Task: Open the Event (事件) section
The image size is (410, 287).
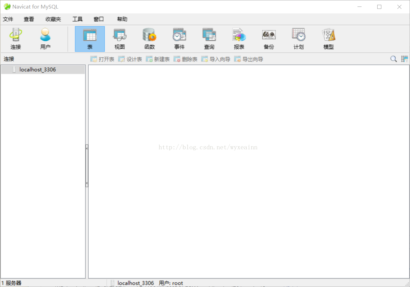Action: click(179, 39)
